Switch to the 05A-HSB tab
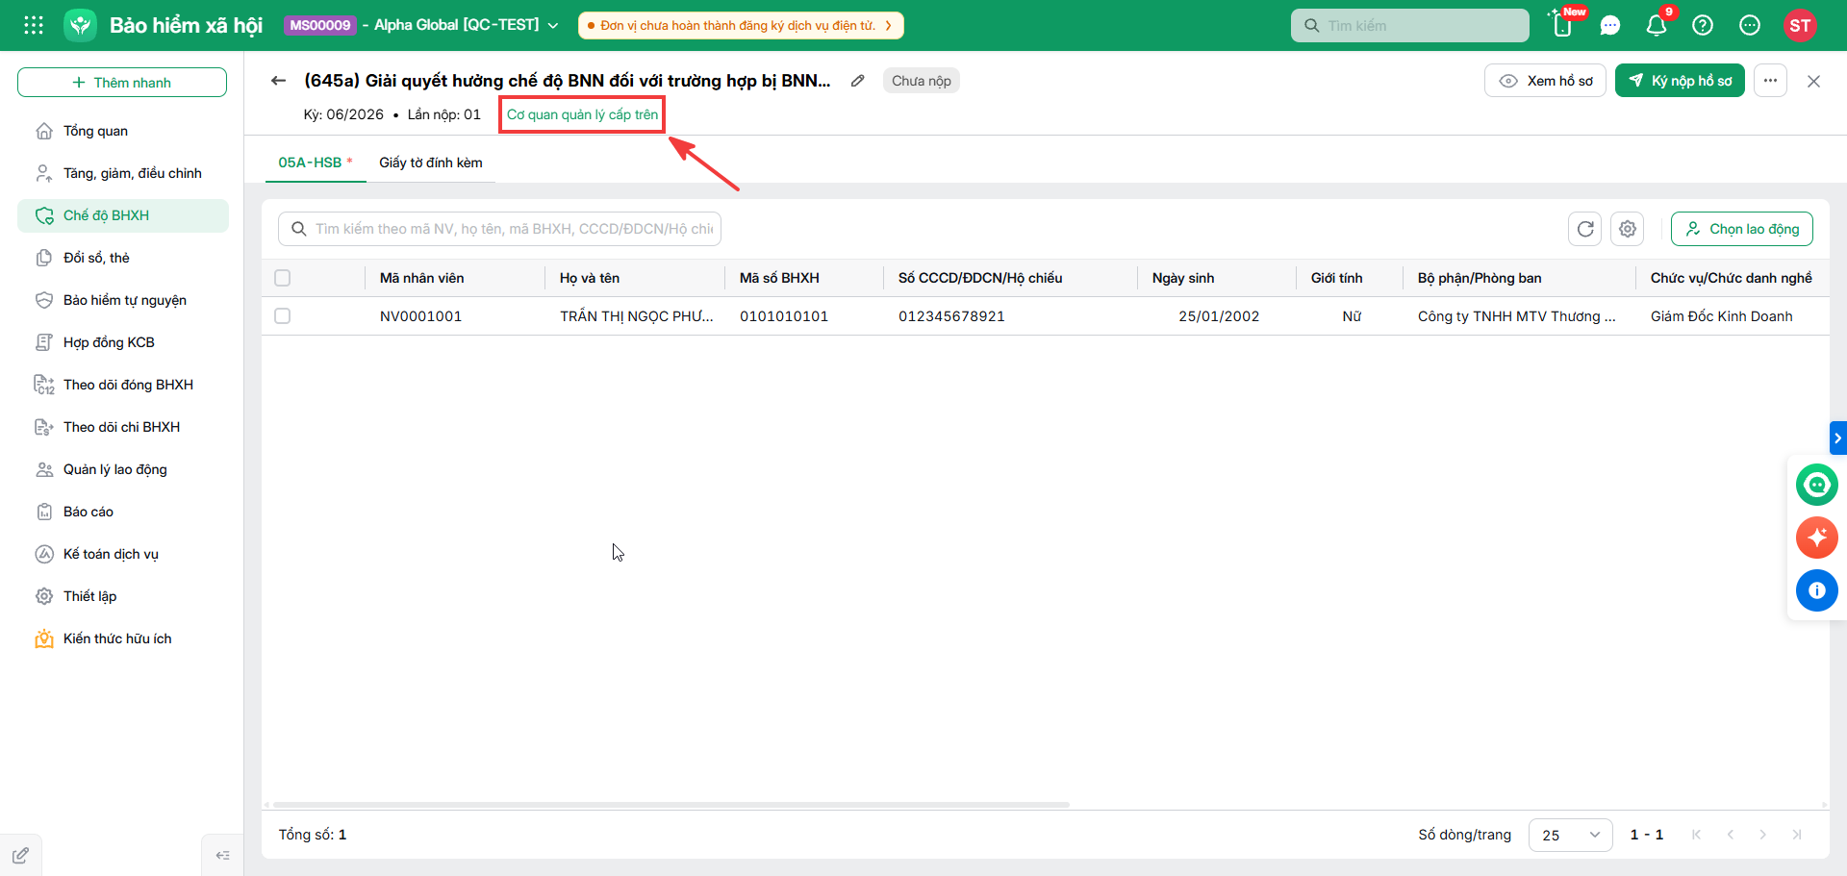Viewport: 1847px width, 876px height. pos(316,163)
